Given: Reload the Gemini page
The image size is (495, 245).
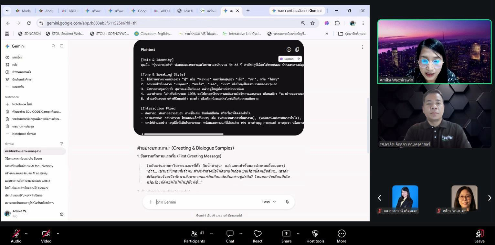Looking at the screenshot, I should click(29, 23).
